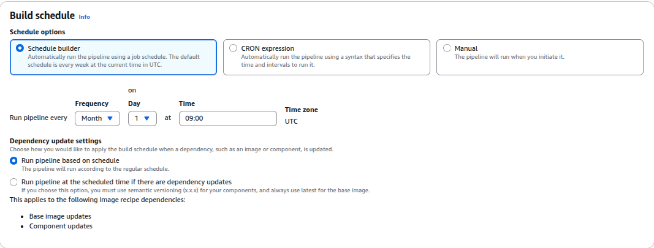Click the blue arrow icon in Frequency dropdown
The width and height of the screenshot is (654, 248).
[110, 118]
